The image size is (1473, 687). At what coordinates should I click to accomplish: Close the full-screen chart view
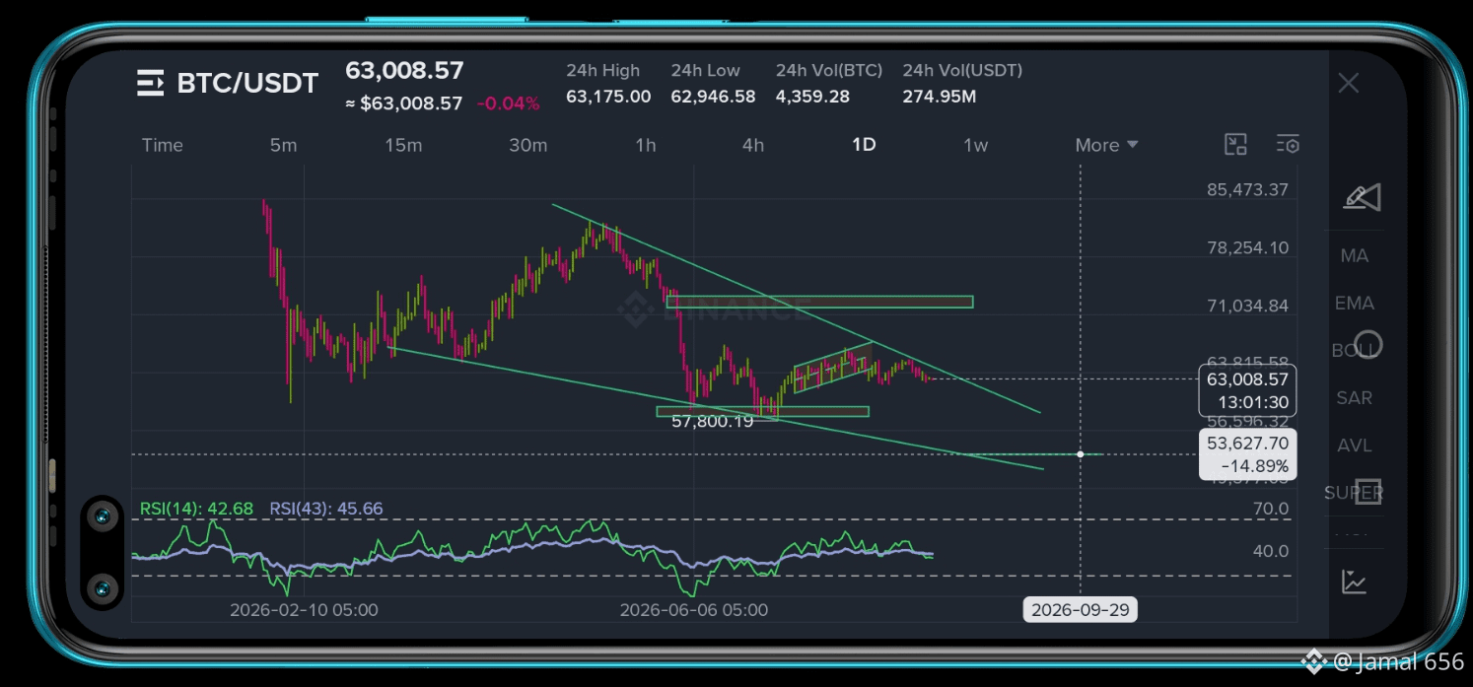(x=1349, y=84)
